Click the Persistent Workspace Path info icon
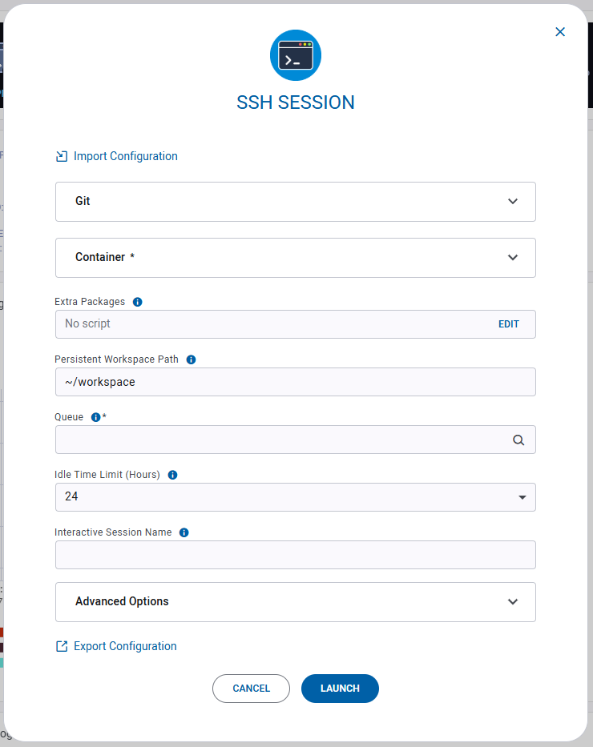 [x=191, y=359]
